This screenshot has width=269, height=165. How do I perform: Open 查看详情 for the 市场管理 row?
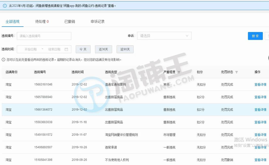tap(260, 135)
